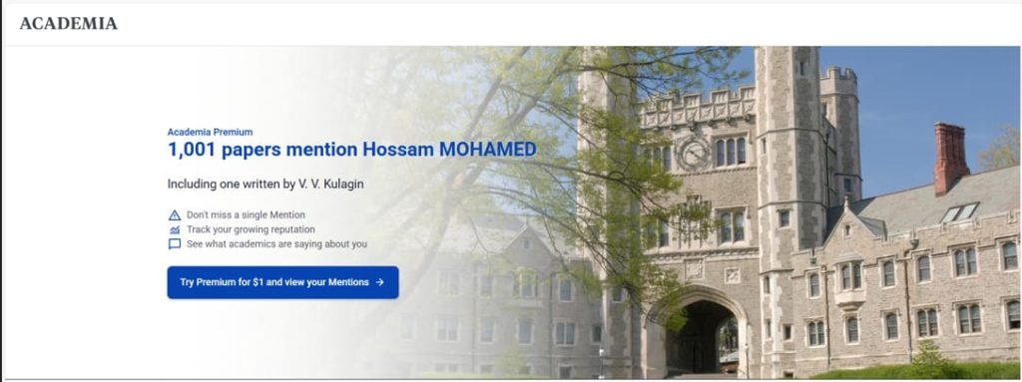Screen dimensions: 1022x382
Task: Select the 'See what academics are saying about you' line
Action: 277,244
